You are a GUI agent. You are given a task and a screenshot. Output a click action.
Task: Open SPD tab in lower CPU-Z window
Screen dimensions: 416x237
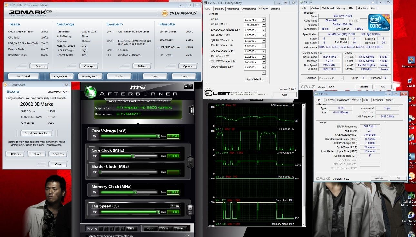tap(366, 100)
